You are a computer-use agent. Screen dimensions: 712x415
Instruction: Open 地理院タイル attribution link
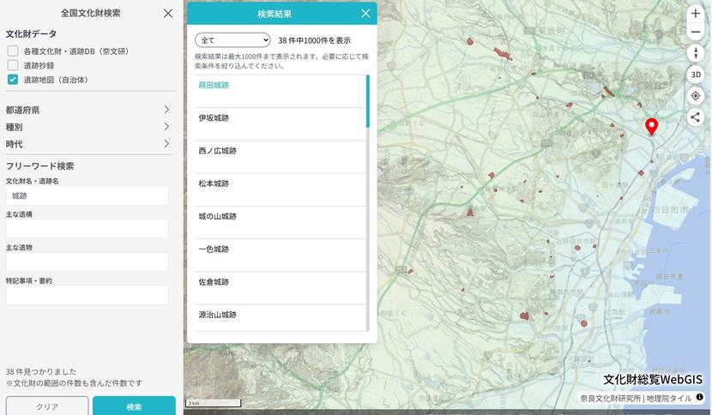pos(669,398)
